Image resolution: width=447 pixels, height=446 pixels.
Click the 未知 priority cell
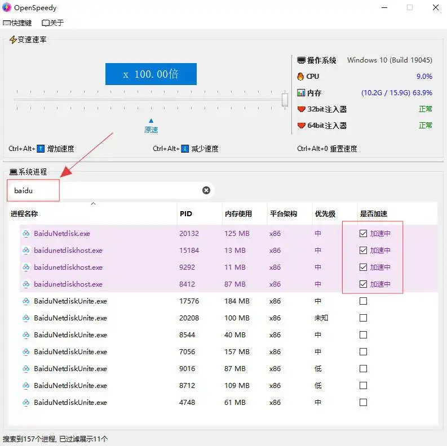point(321,318)
